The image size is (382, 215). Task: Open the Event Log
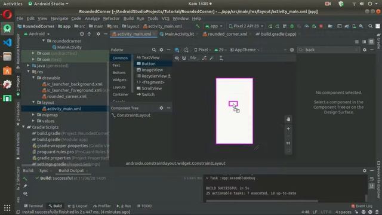pos(362,206)
